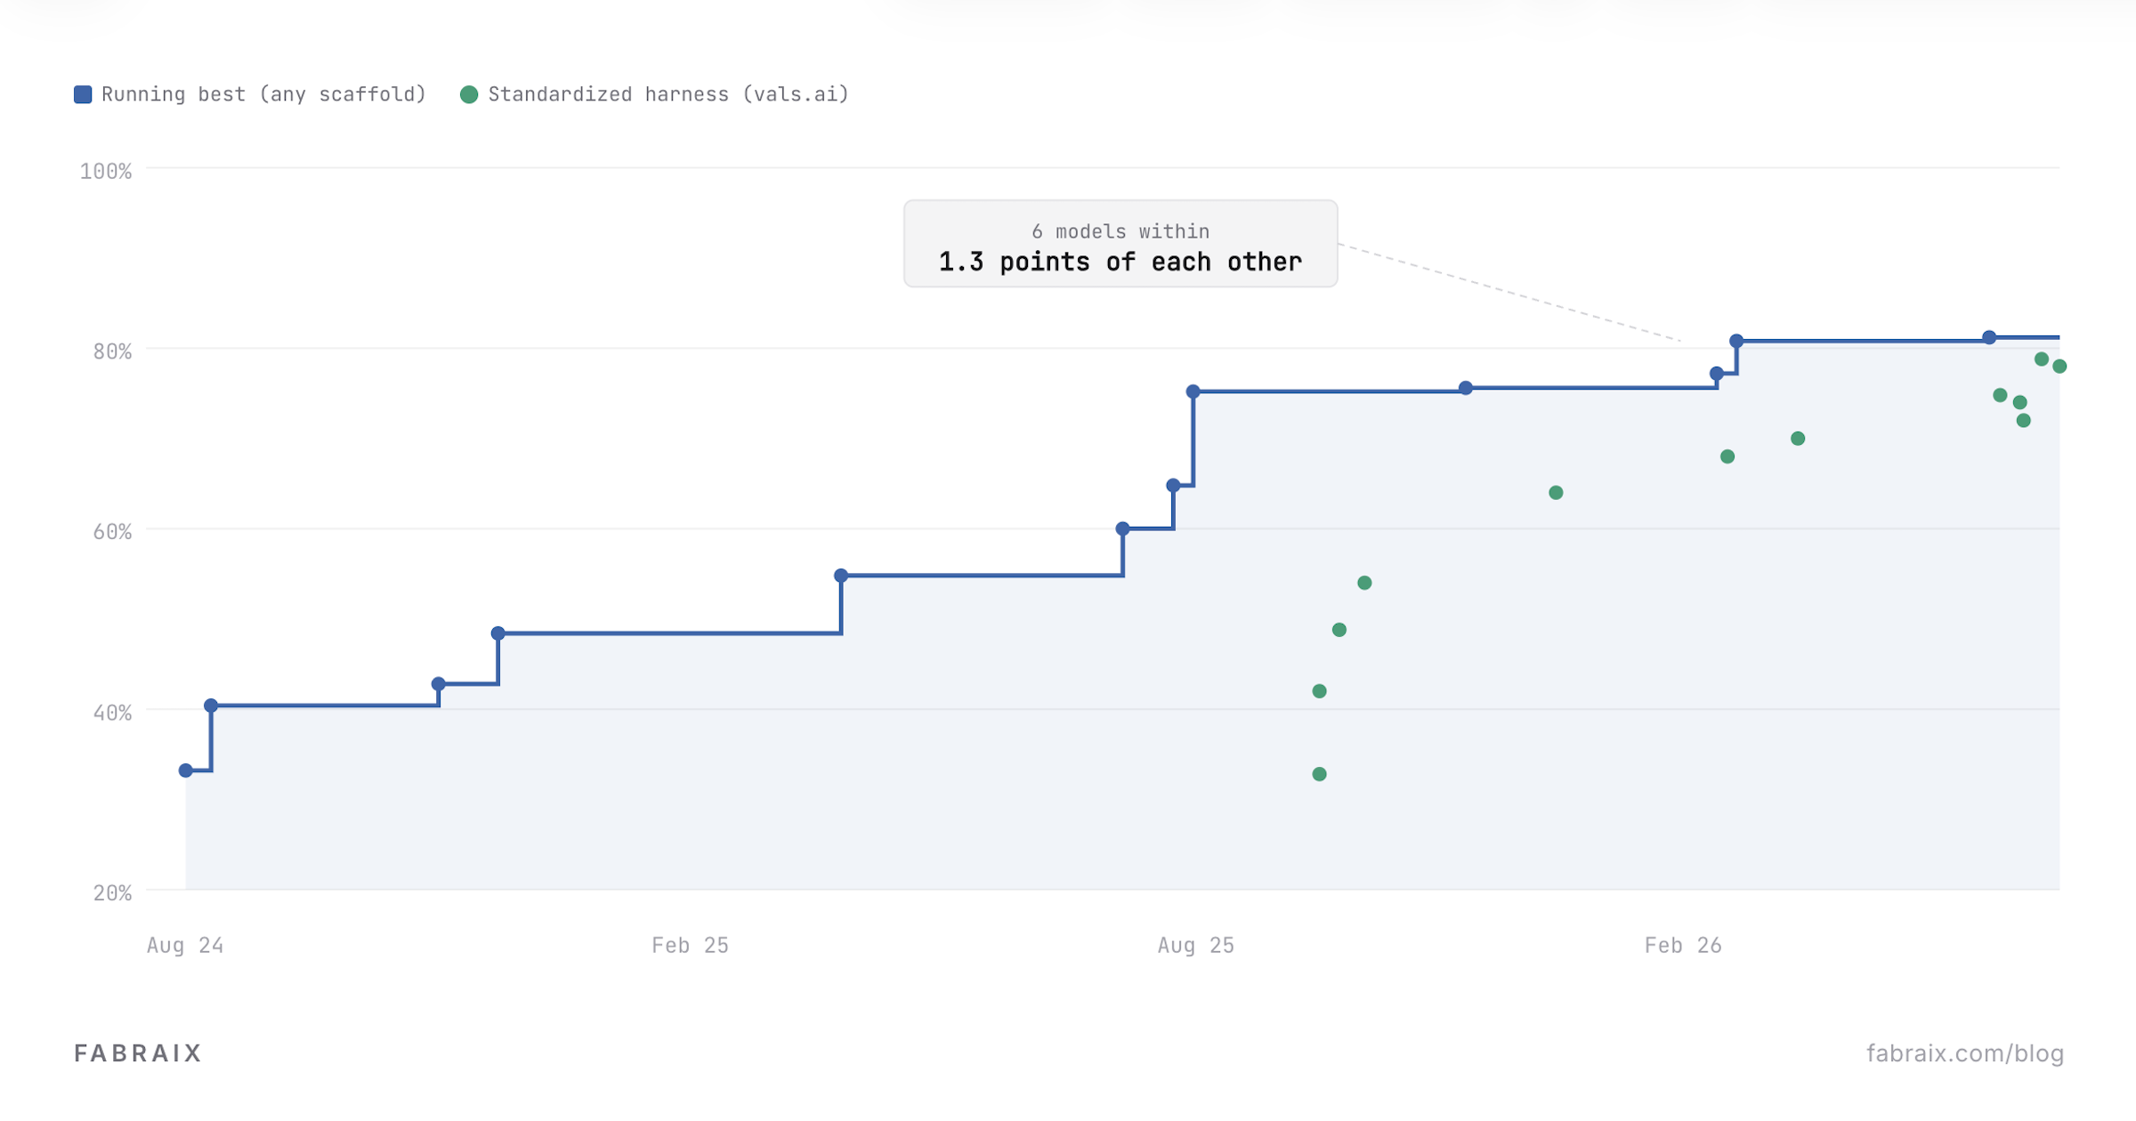Open the fabraix.com/blog link
The height and width of the screenshot is (1121, 2136).
(1964, 1053)
